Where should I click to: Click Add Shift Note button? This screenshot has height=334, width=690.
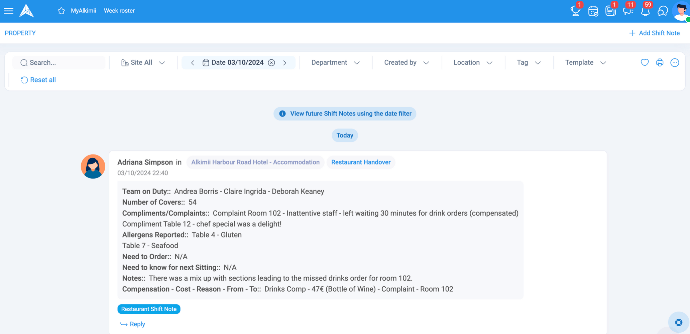click(654, 33)
